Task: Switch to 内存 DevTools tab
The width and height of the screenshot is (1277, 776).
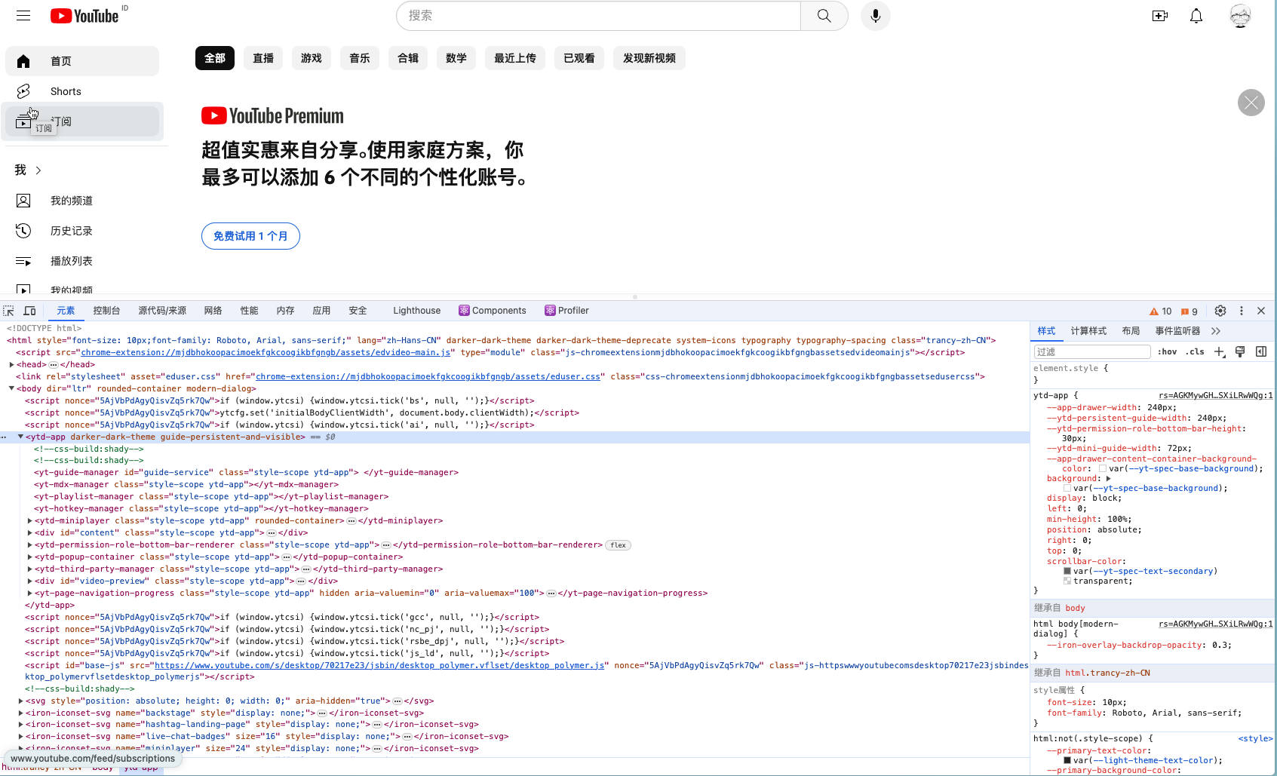Action: click(285, 311)
